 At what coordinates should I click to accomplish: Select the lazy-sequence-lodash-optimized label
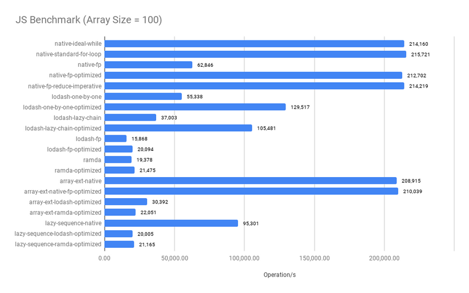coord(58,234)
